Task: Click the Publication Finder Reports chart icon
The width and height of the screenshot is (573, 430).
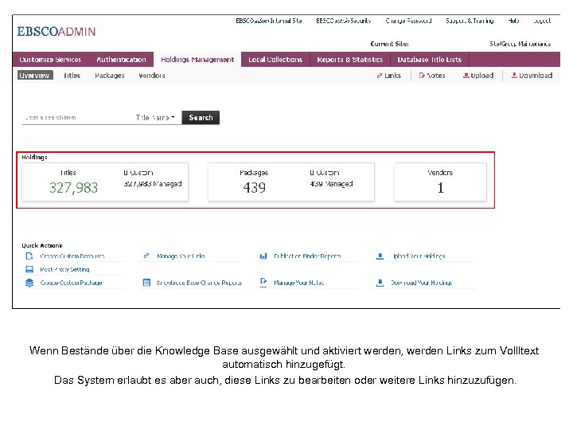Action: coord(263,256)
